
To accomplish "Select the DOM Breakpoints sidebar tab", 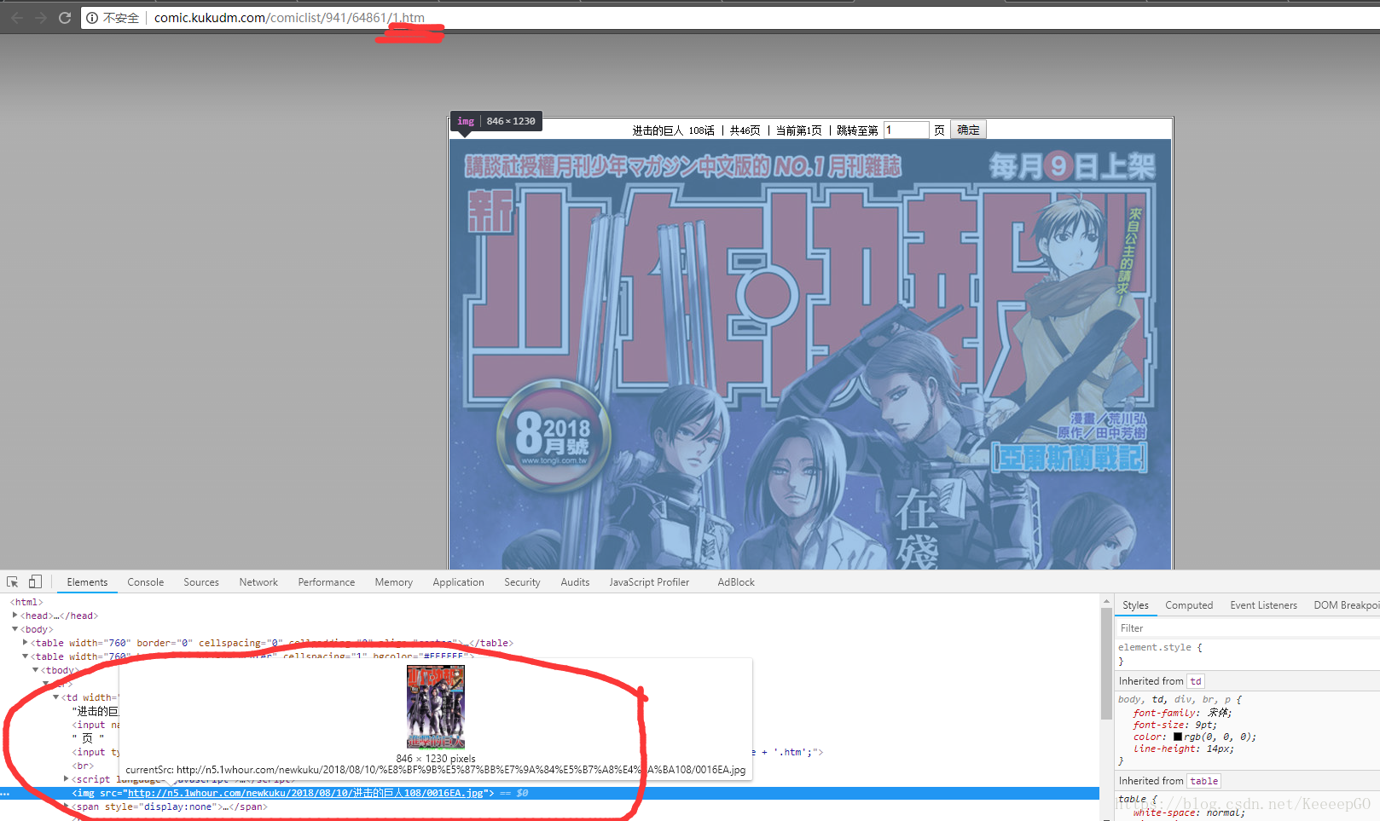I will coord(1346,605).
